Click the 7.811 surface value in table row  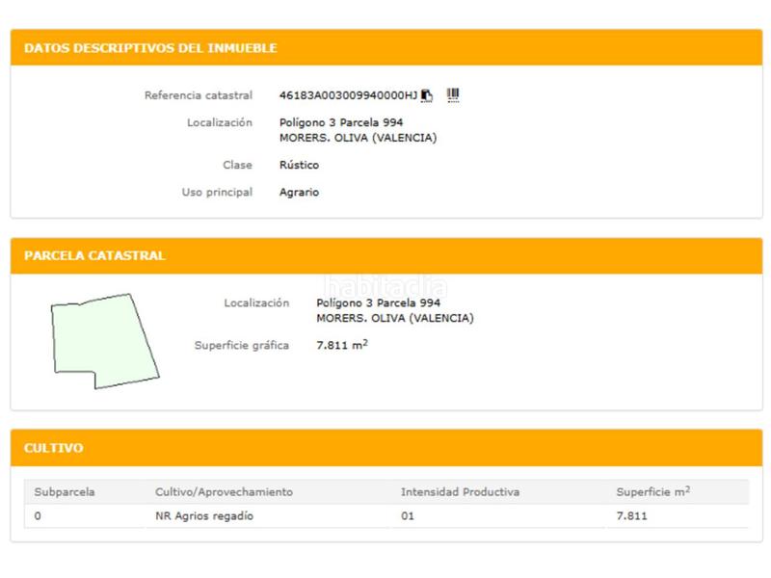pyautogui.click(x=631, y=516)
